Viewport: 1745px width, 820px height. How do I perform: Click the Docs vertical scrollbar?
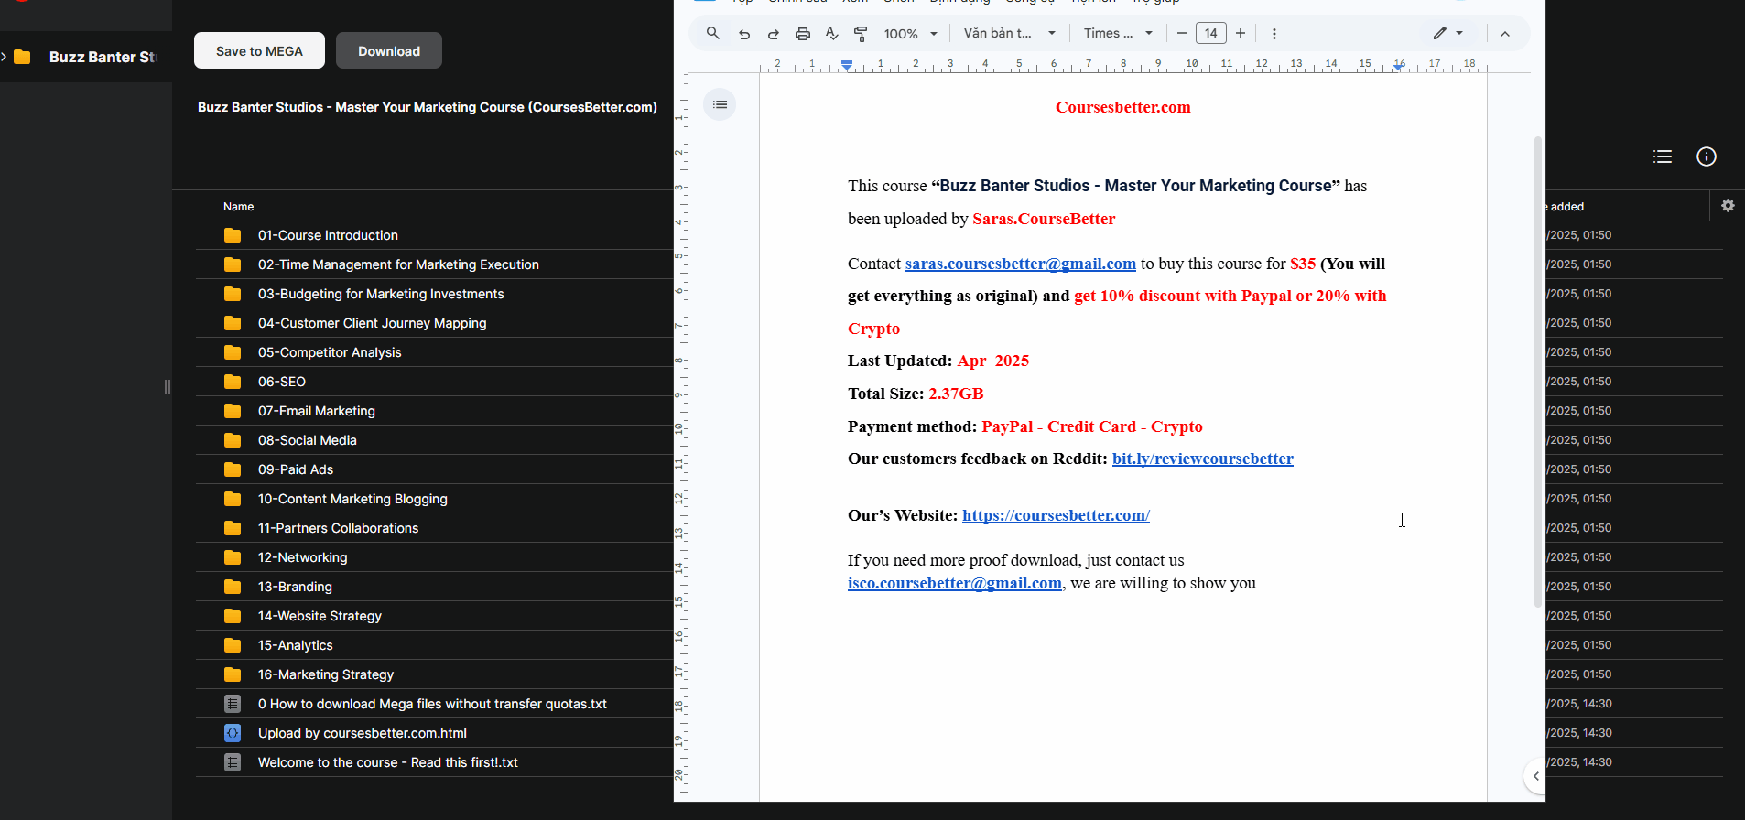point(1538,372)
